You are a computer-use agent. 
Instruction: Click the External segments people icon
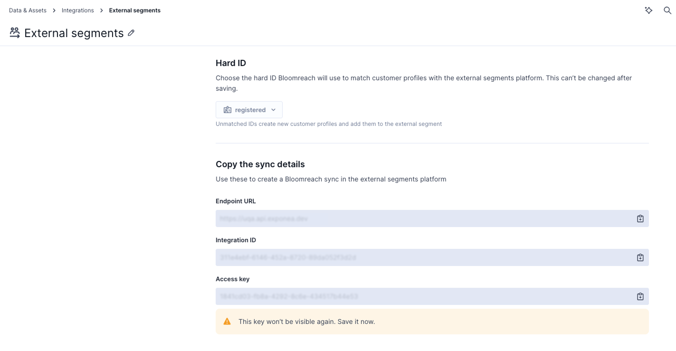tap(15, 33)
